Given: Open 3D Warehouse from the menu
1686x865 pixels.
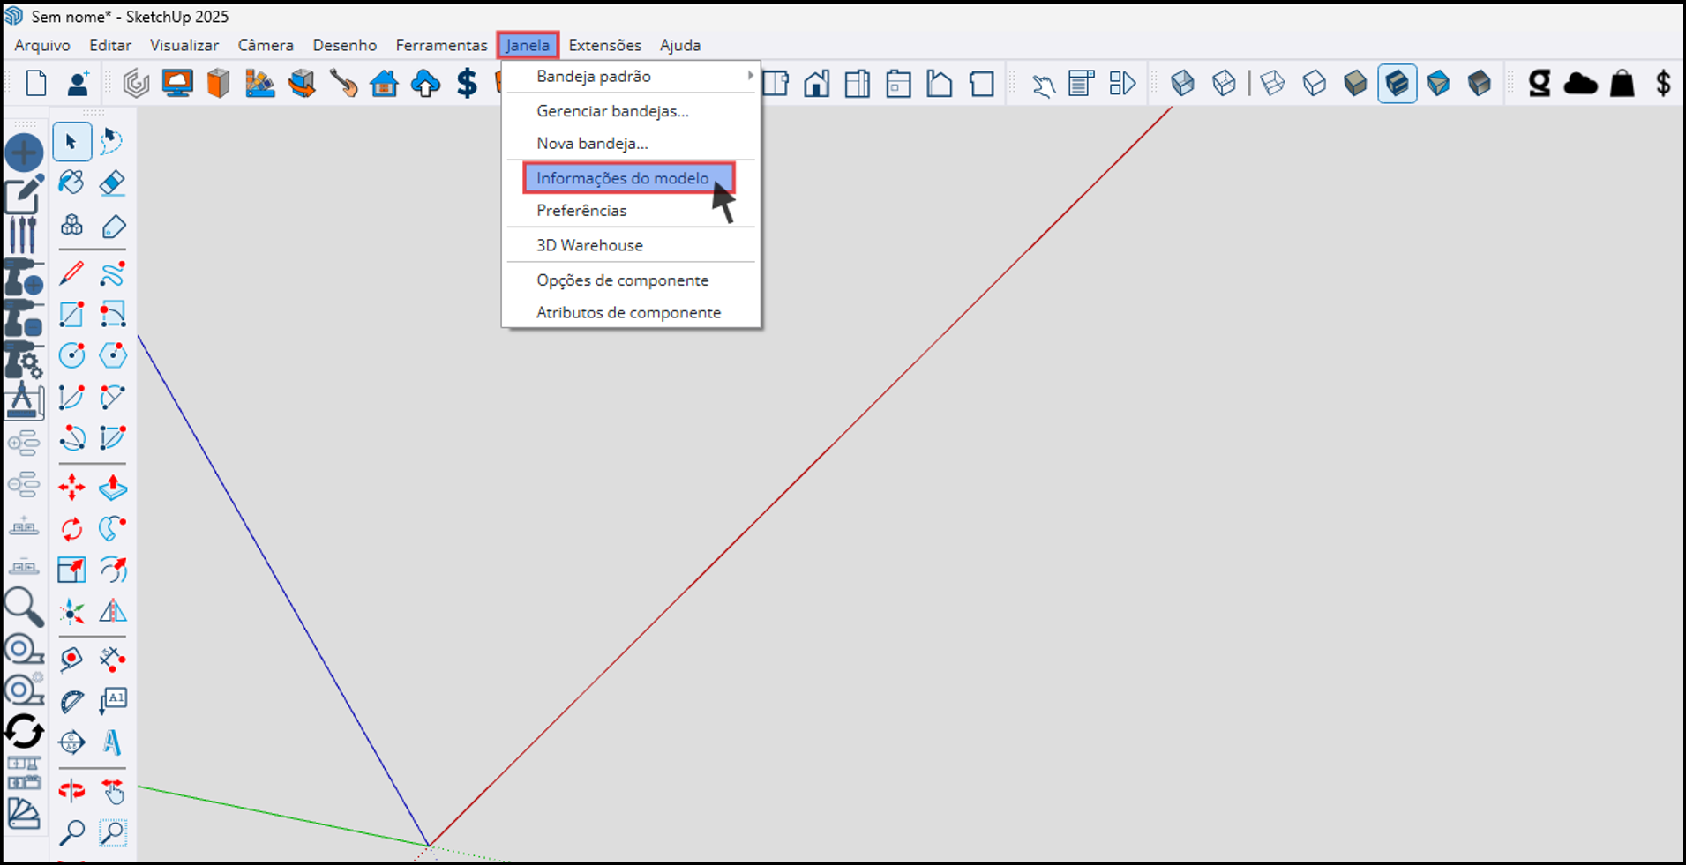Looking at the screenshot, I should point(589,245).
